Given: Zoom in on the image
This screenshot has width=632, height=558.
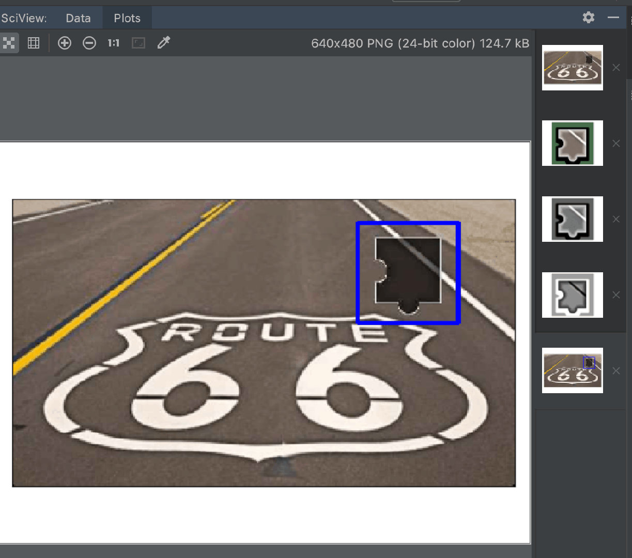Looking at the screenshot, I should (x=65, y=43).
